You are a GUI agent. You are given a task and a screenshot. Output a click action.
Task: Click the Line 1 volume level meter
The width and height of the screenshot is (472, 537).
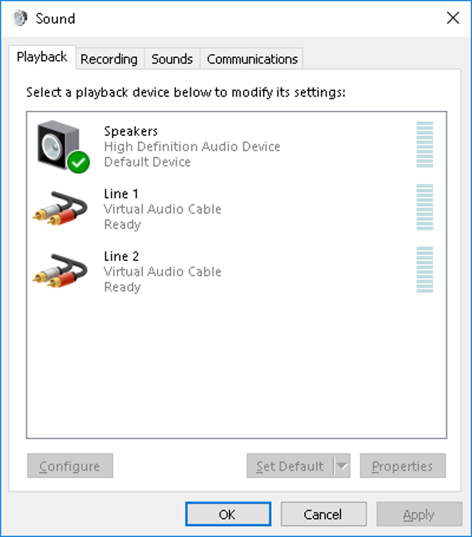(x=424, y=207)
